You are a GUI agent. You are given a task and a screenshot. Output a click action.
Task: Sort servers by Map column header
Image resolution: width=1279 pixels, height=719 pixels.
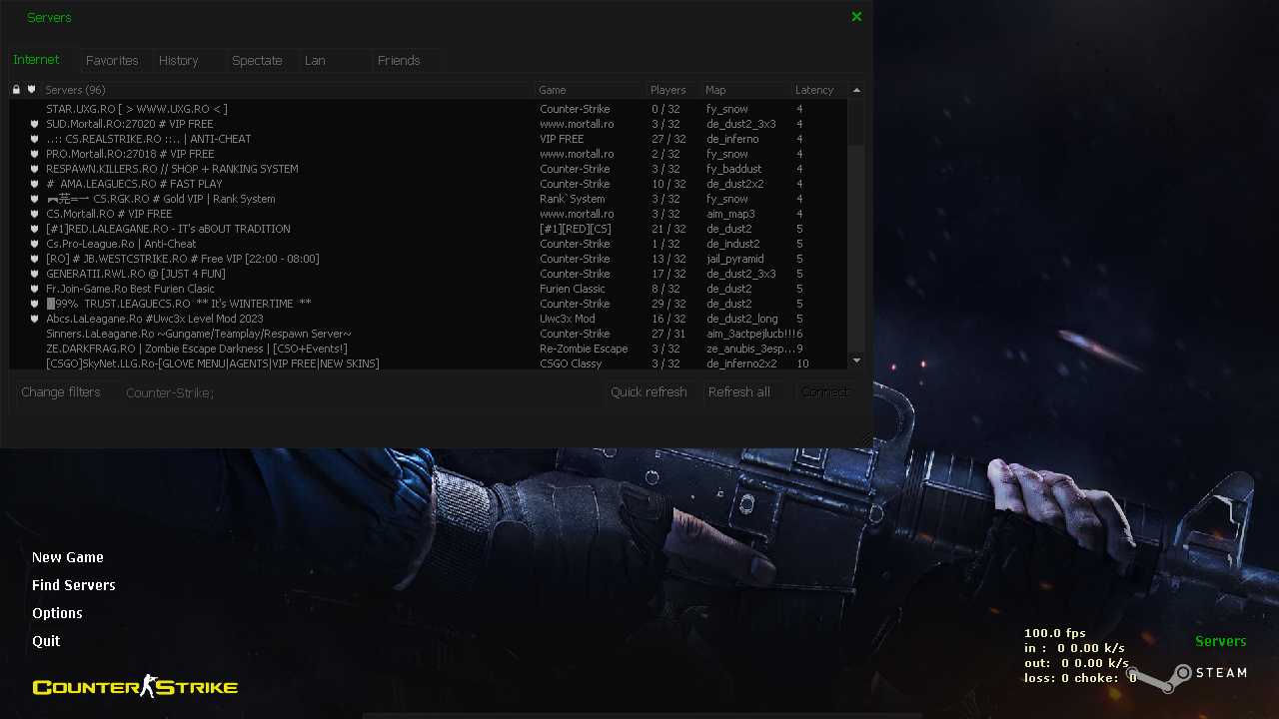[x=744, y=90]
